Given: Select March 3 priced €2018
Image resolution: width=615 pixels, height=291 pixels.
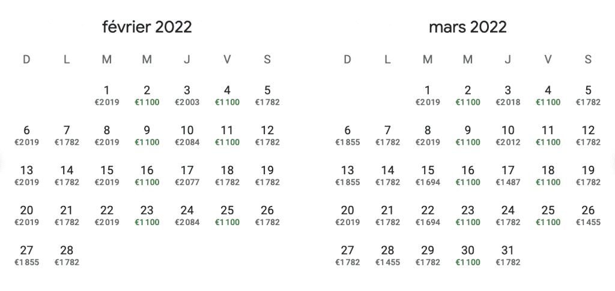Looking at the screenshot, I should coord(508,95).
